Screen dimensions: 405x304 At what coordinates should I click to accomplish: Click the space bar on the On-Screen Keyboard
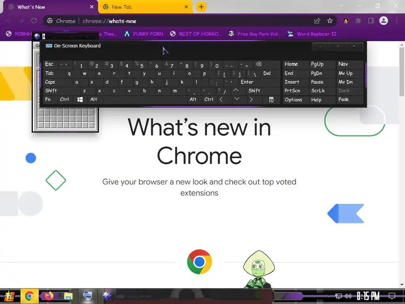[145, 99]
